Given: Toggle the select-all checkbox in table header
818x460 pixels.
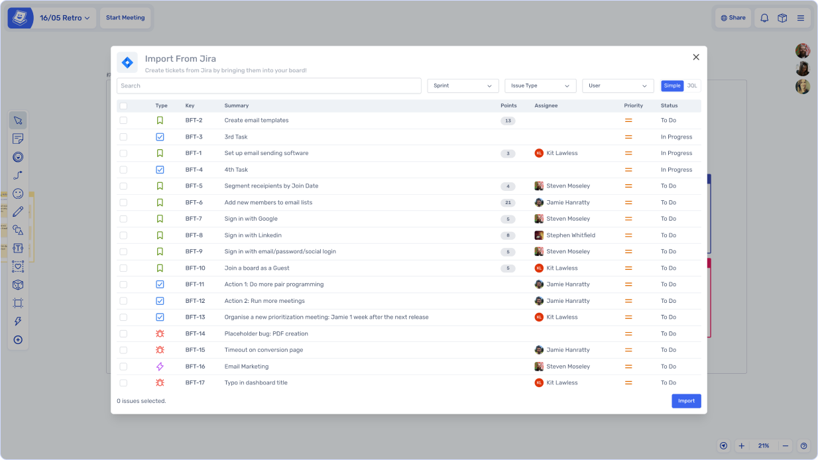Looking at the screenshot, I should (123, 105).
